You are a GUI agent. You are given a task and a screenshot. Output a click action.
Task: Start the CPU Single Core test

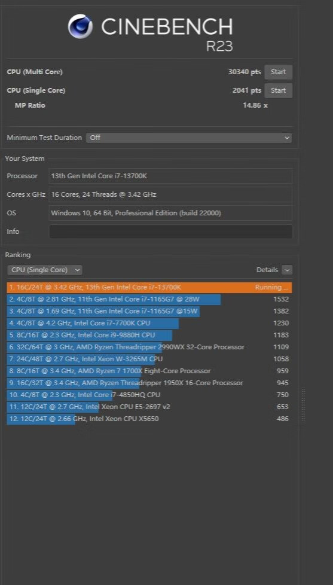(278, 91)
